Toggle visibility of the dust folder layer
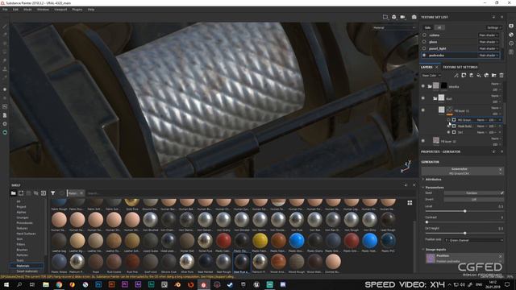Image resolution: width=516 pixels, height=290 pixels. coord(423,98)
